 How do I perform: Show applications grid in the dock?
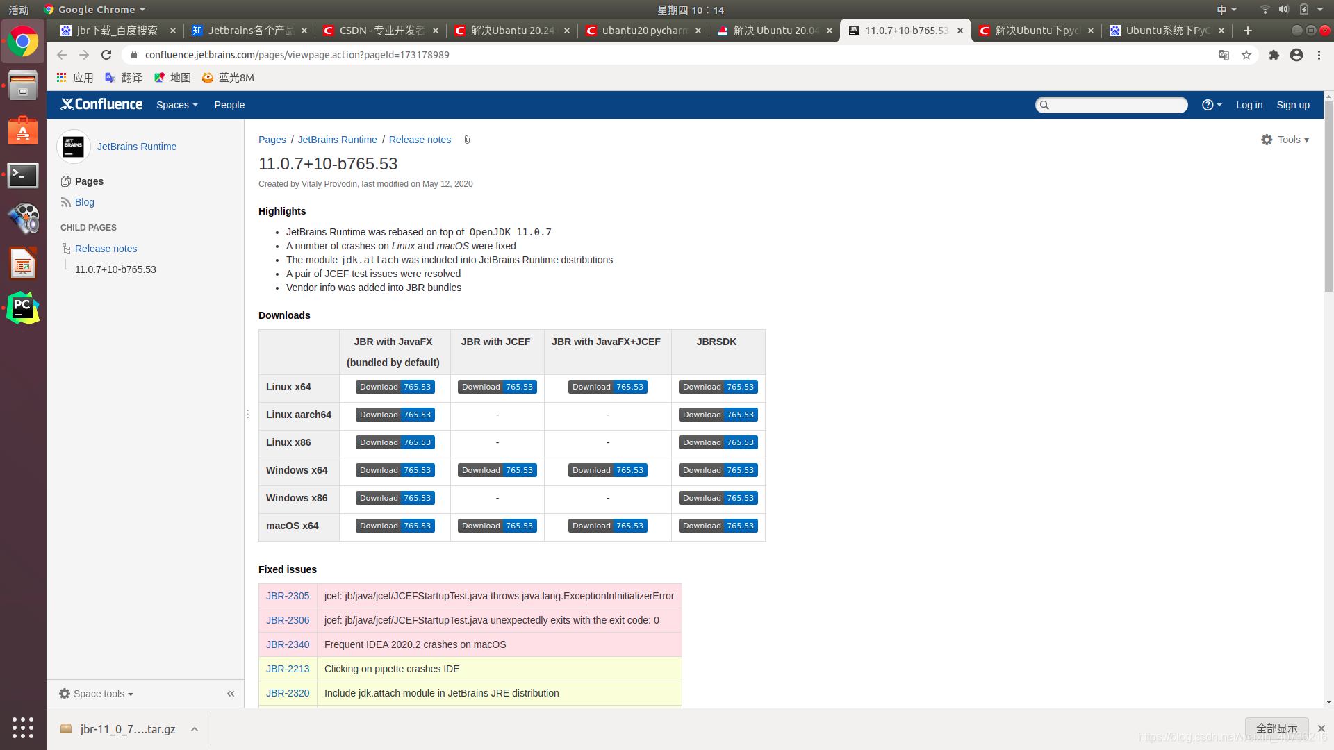pyautogui.click(x=23, y=727)
